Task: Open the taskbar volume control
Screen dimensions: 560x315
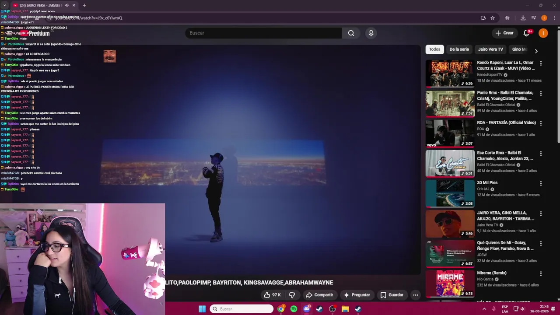Action: pos(523,309)
